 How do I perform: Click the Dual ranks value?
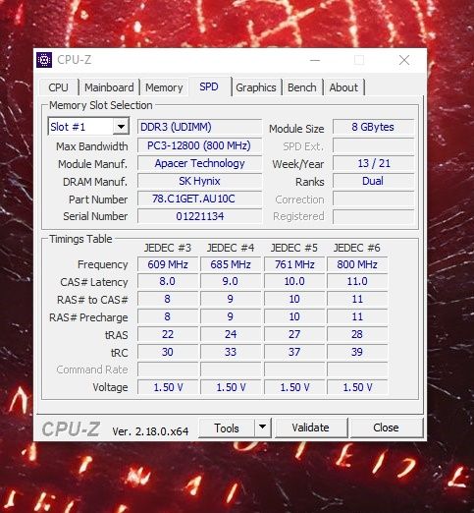click(x=373, y=181)
